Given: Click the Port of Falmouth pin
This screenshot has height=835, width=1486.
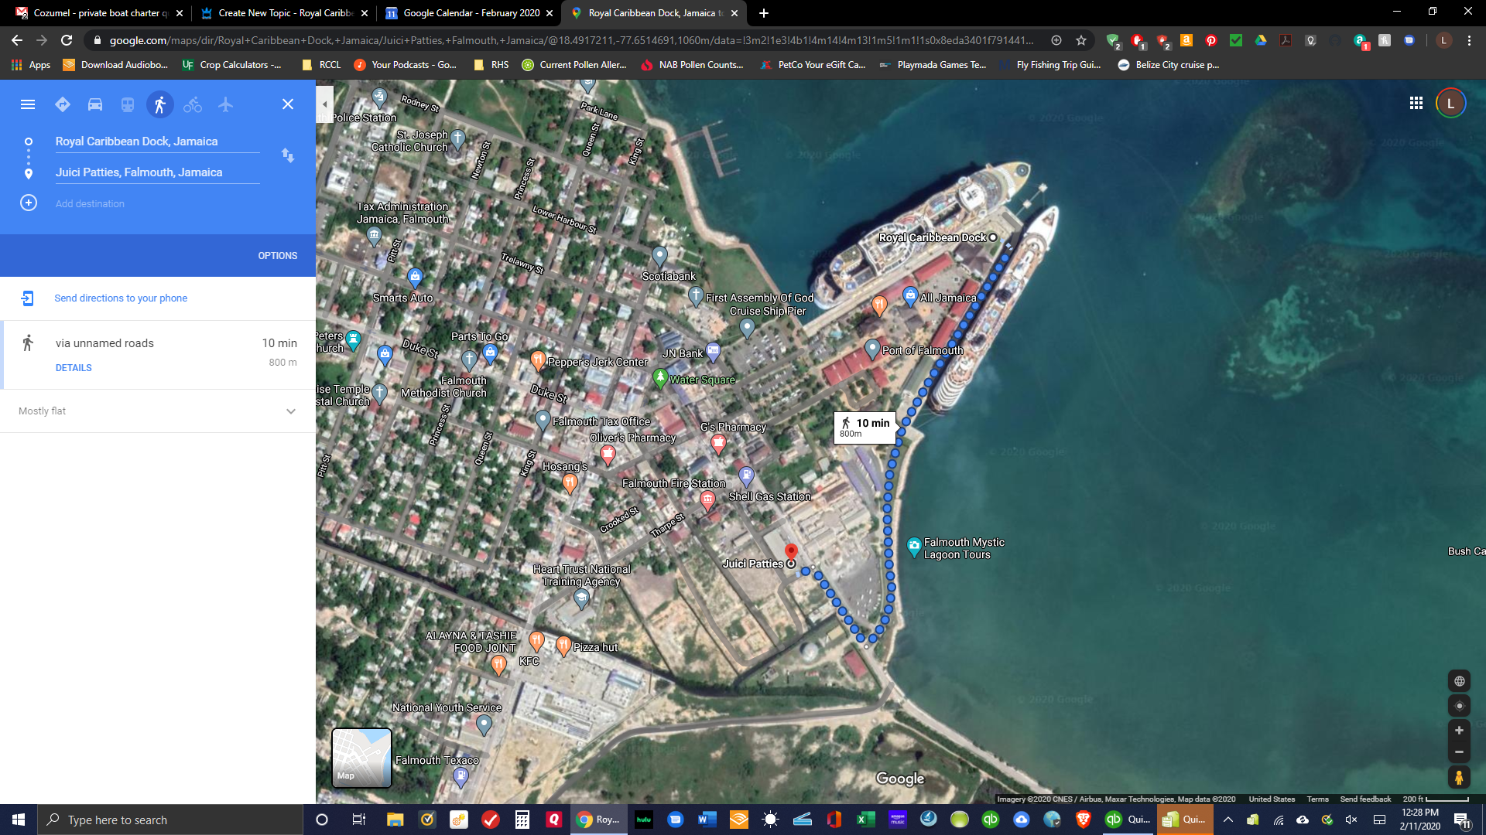Looking at the screenshot, I should click(872, 349).
